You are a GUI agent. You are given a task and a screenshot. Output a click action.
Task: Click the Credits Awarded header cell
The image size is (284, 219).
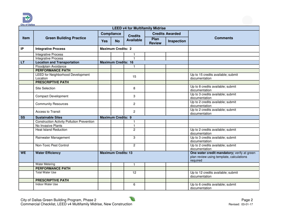[167, 34]
